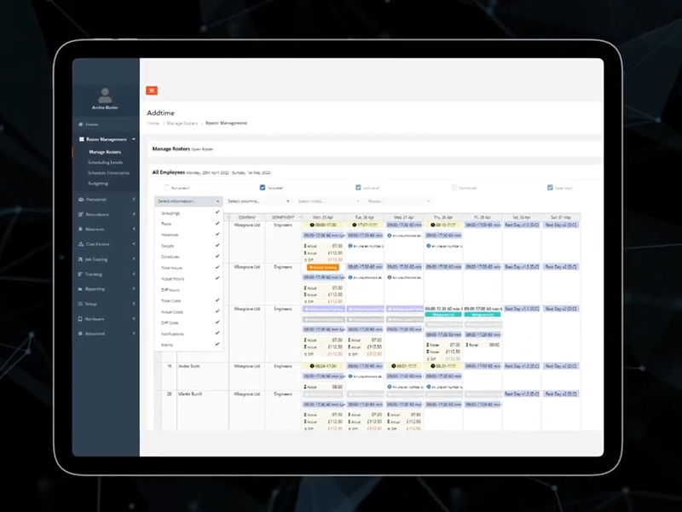
Task: Toggle the Auto save checkbox
Action: pos(358,188)
